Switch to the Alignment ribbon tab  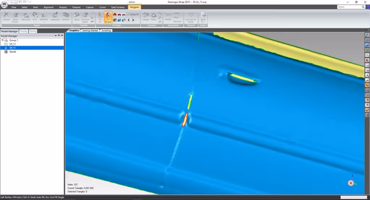pyautogui.click(x=48, y=7)
